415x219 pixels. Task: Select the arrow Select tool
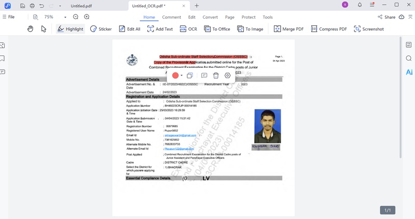pyautogui.click(x=44, y=29)
